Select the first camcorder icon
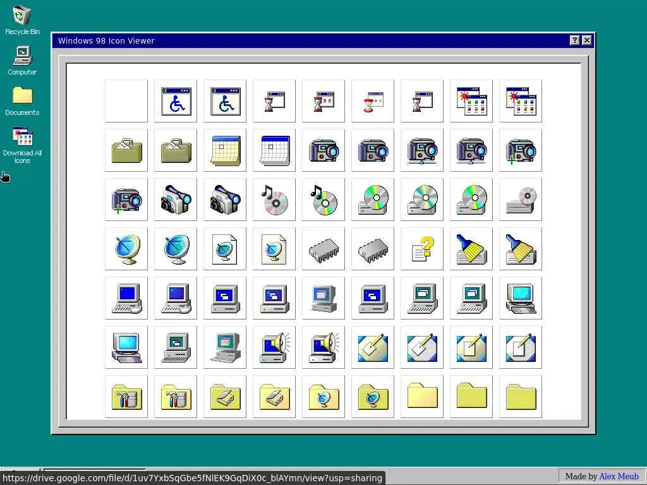The image size is (647, 485). tap(176, 200)
